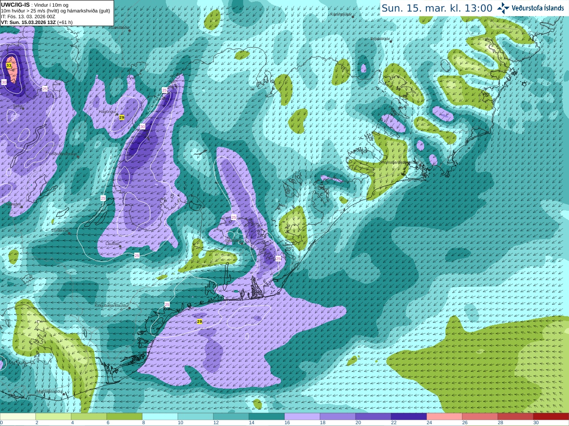Click the Kárahnjúkar station label
The height and width of the screenshot is (426, 569).
[341, 14]
